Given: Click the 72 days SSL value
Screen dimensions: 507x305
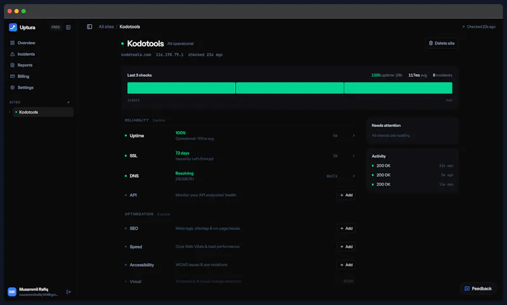Looking at the screenshot, I should (183, 153).
